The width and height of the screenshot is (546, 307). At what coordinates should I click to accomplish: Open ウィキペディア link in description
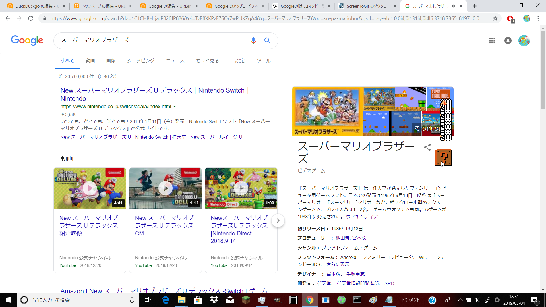point(362,217)
